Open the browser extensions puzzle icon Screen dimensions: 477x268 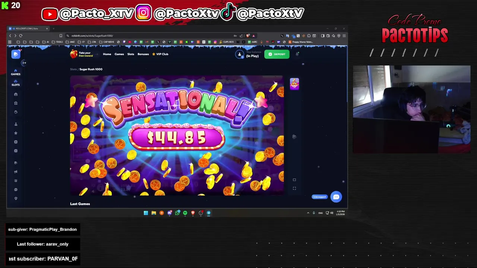[x=309, y=36]
